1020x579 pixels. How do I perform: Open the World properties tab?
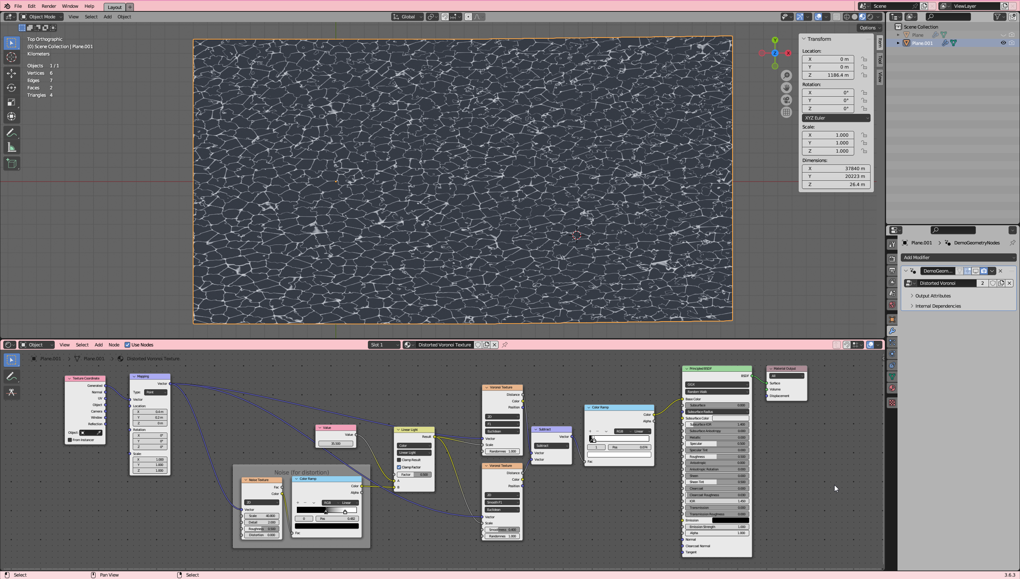click(x=892, y=305)
